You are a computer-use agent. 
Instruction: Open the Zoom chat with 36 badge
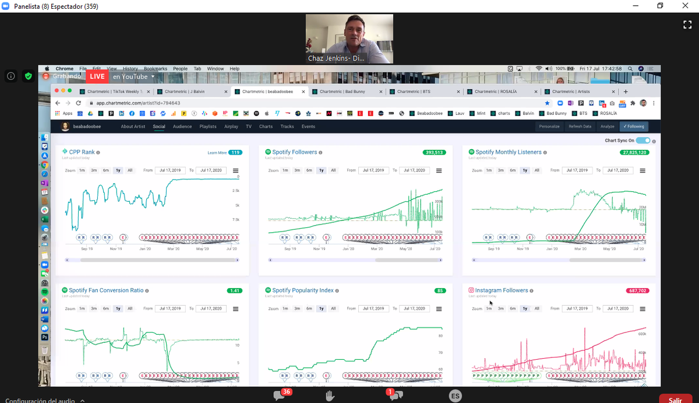tap(280, 395)
